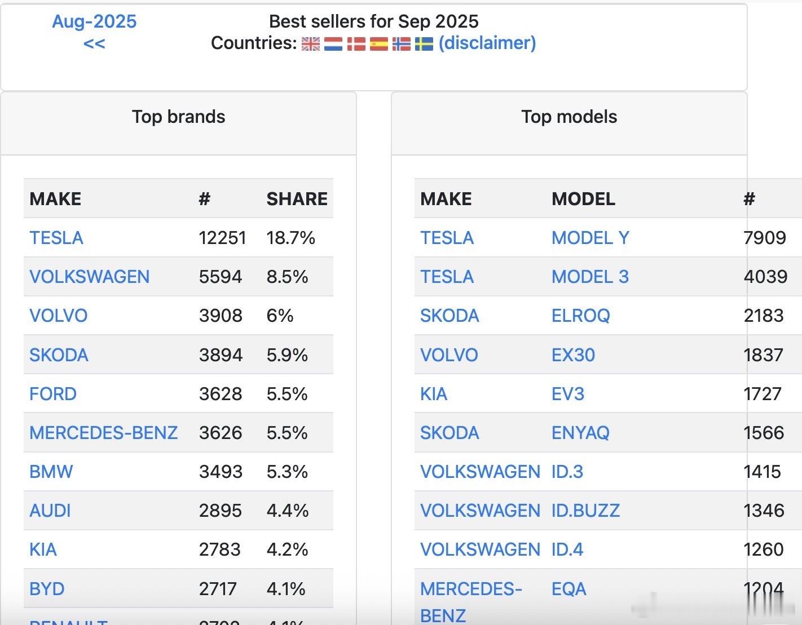Go back using the << arrows
The image size is (802, 625).
pos(94,44)
